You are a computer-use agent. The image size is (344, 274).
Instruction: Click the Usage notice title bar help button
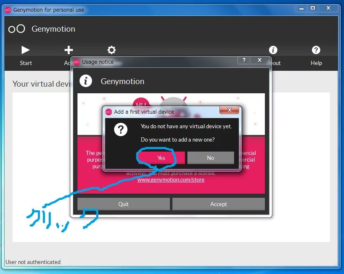pos(244,60)
